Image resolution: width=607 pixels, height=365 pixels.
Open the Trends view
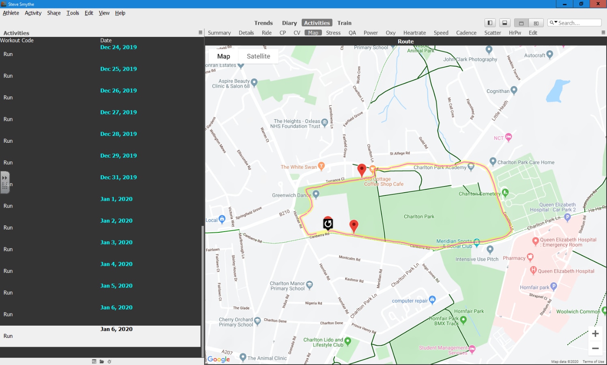[263, 23]
